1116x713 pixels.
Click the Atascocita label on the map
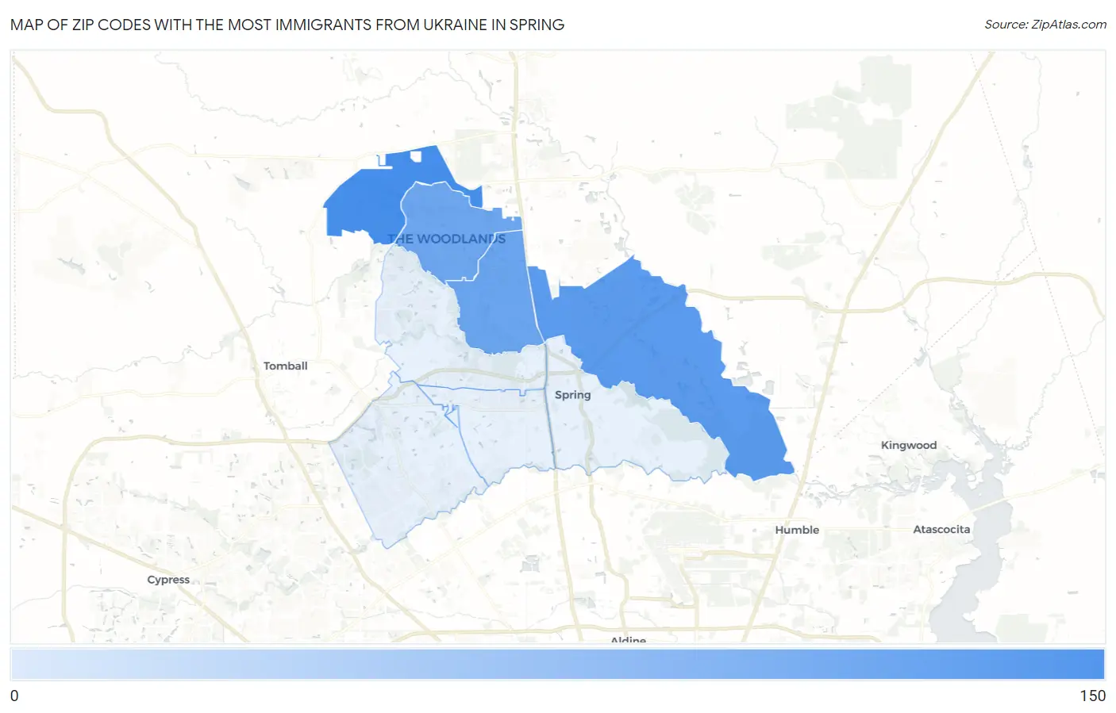click(941, 529)
